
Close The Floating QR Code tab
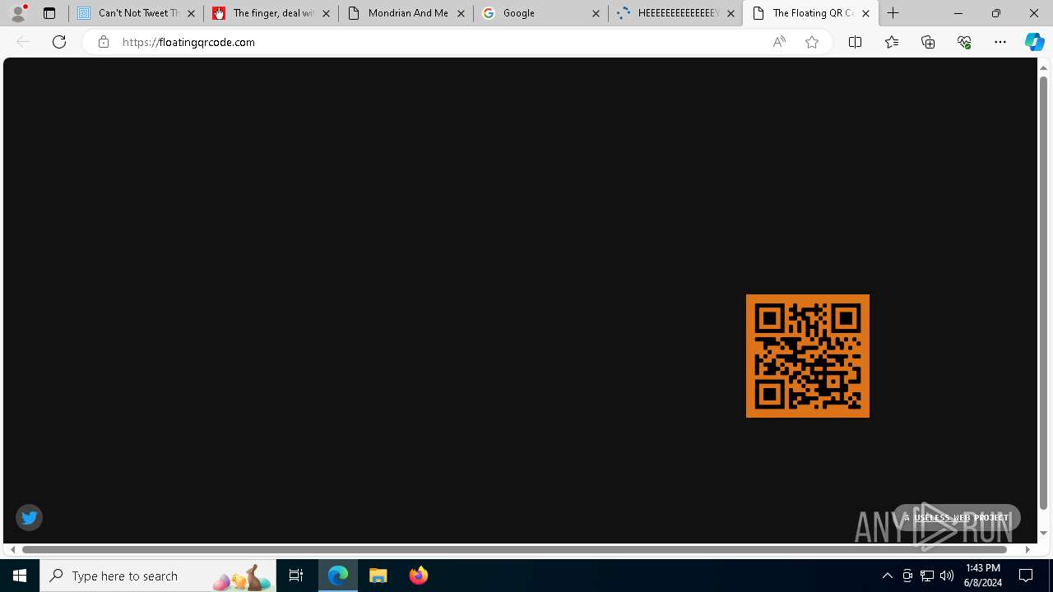(x=865, y=13)
